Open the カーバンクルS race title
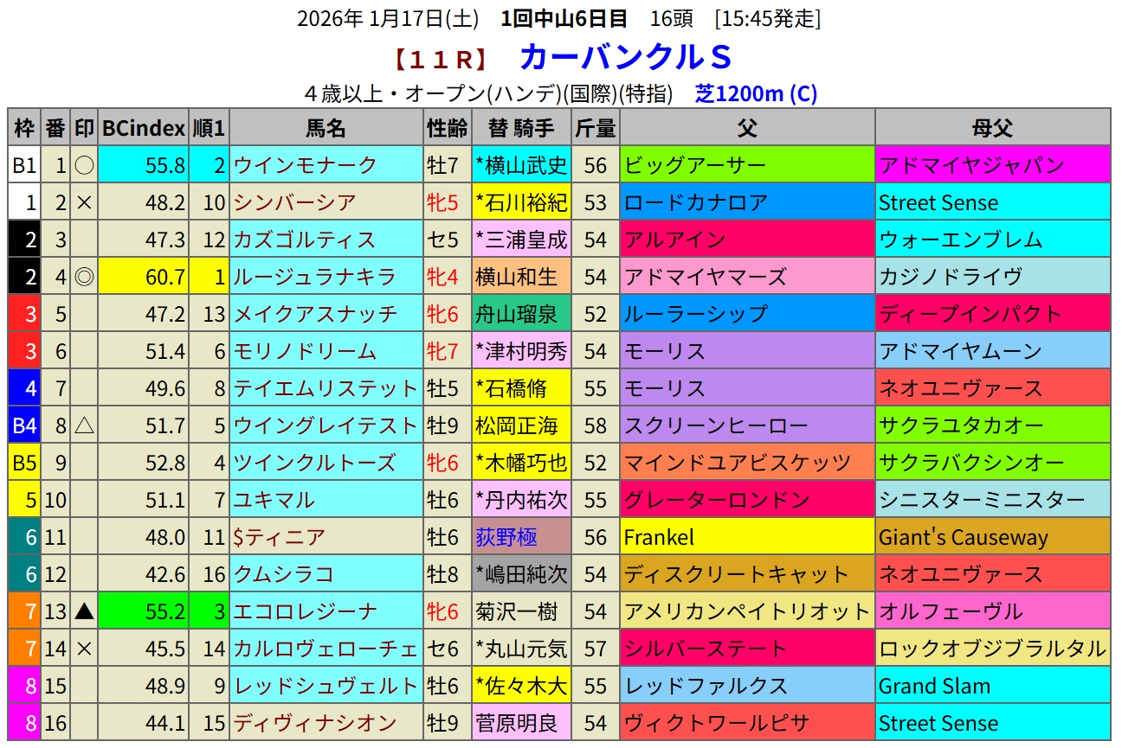1122x748 pixels. [626, 57]
